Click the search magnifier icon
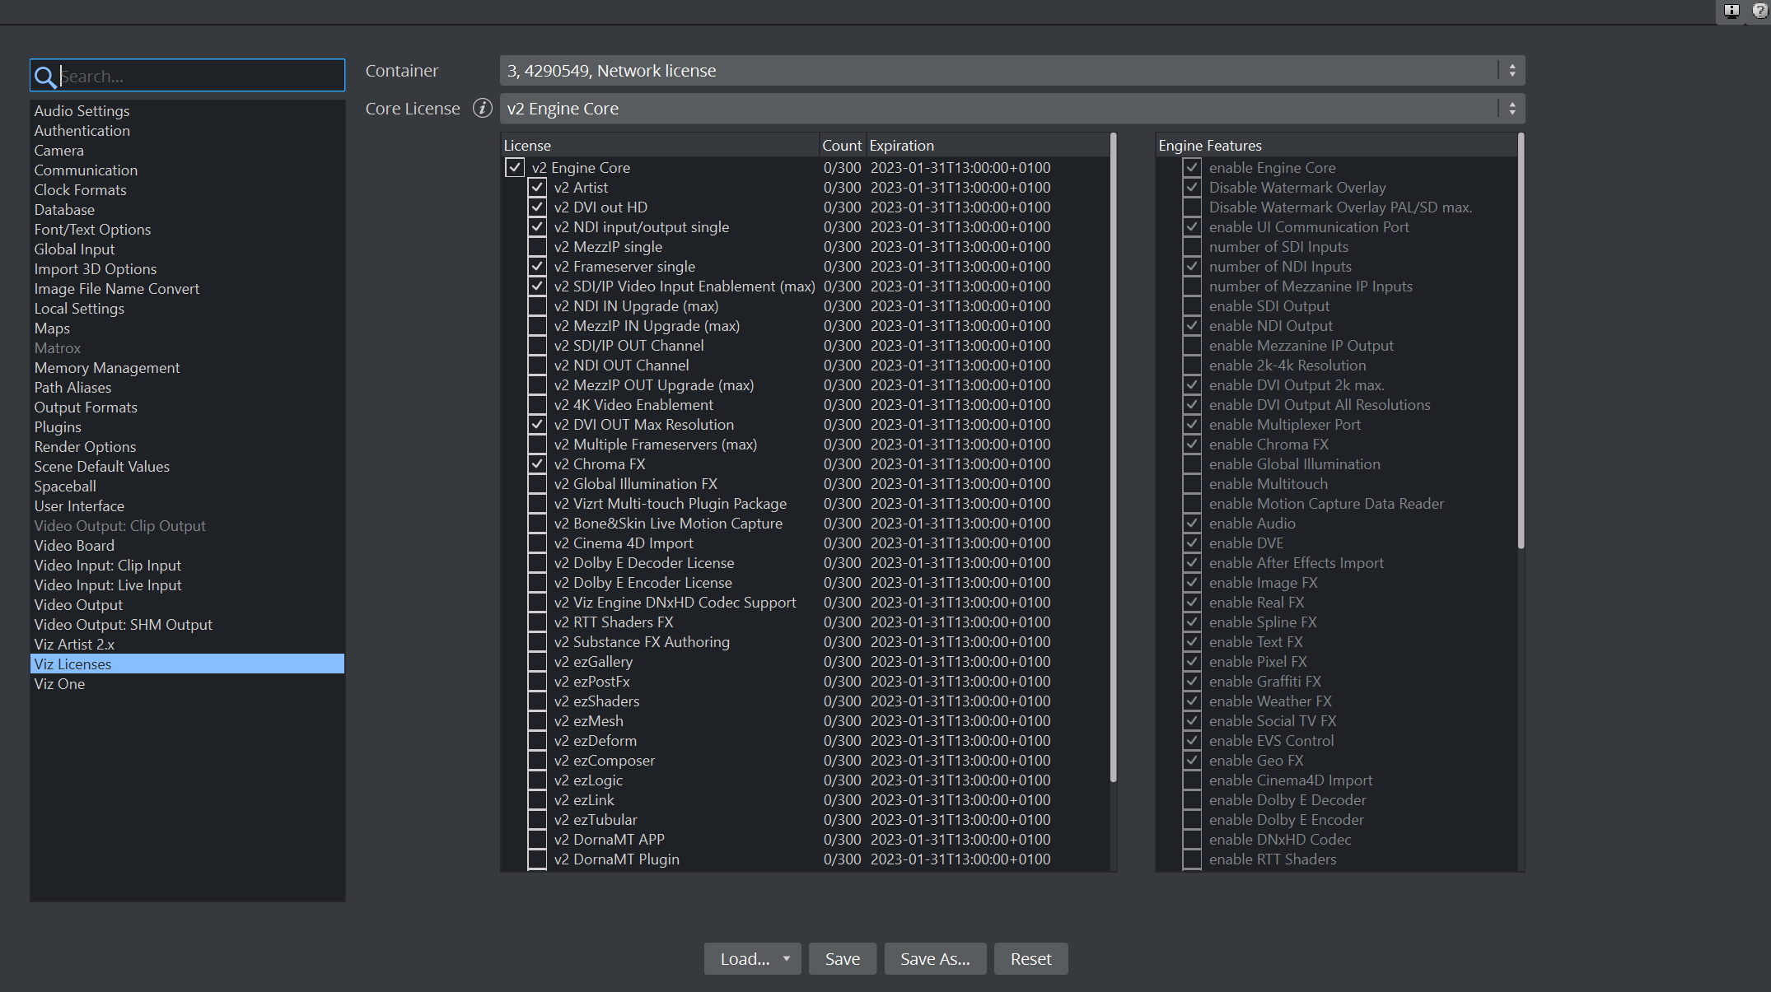Viewport: 1771px width, 992px height. [x=45, y=77]
